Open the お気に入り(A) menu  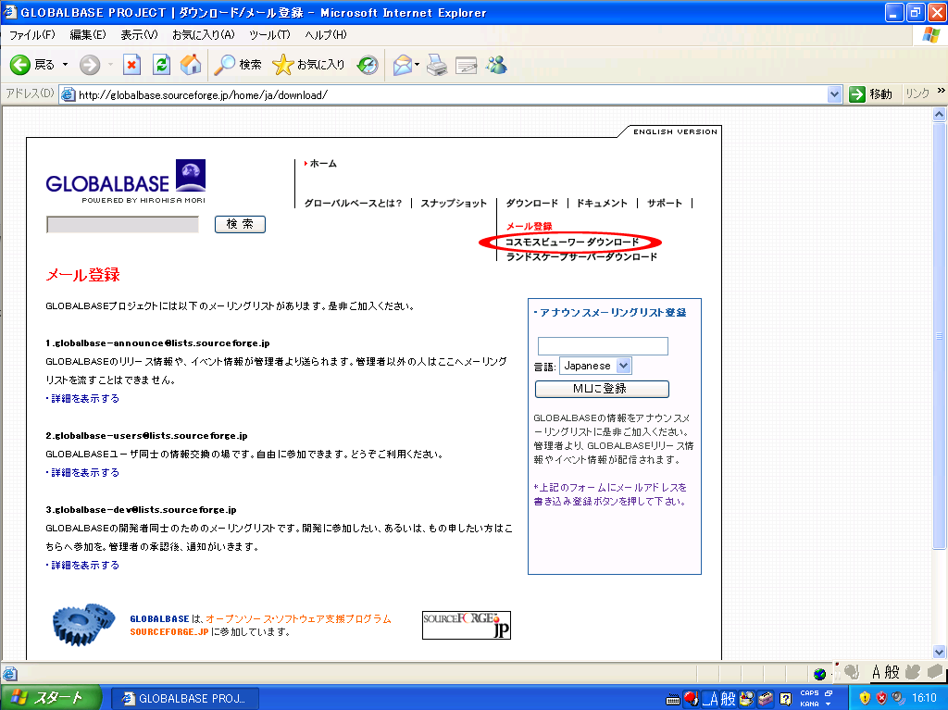(x=203, y=35)
